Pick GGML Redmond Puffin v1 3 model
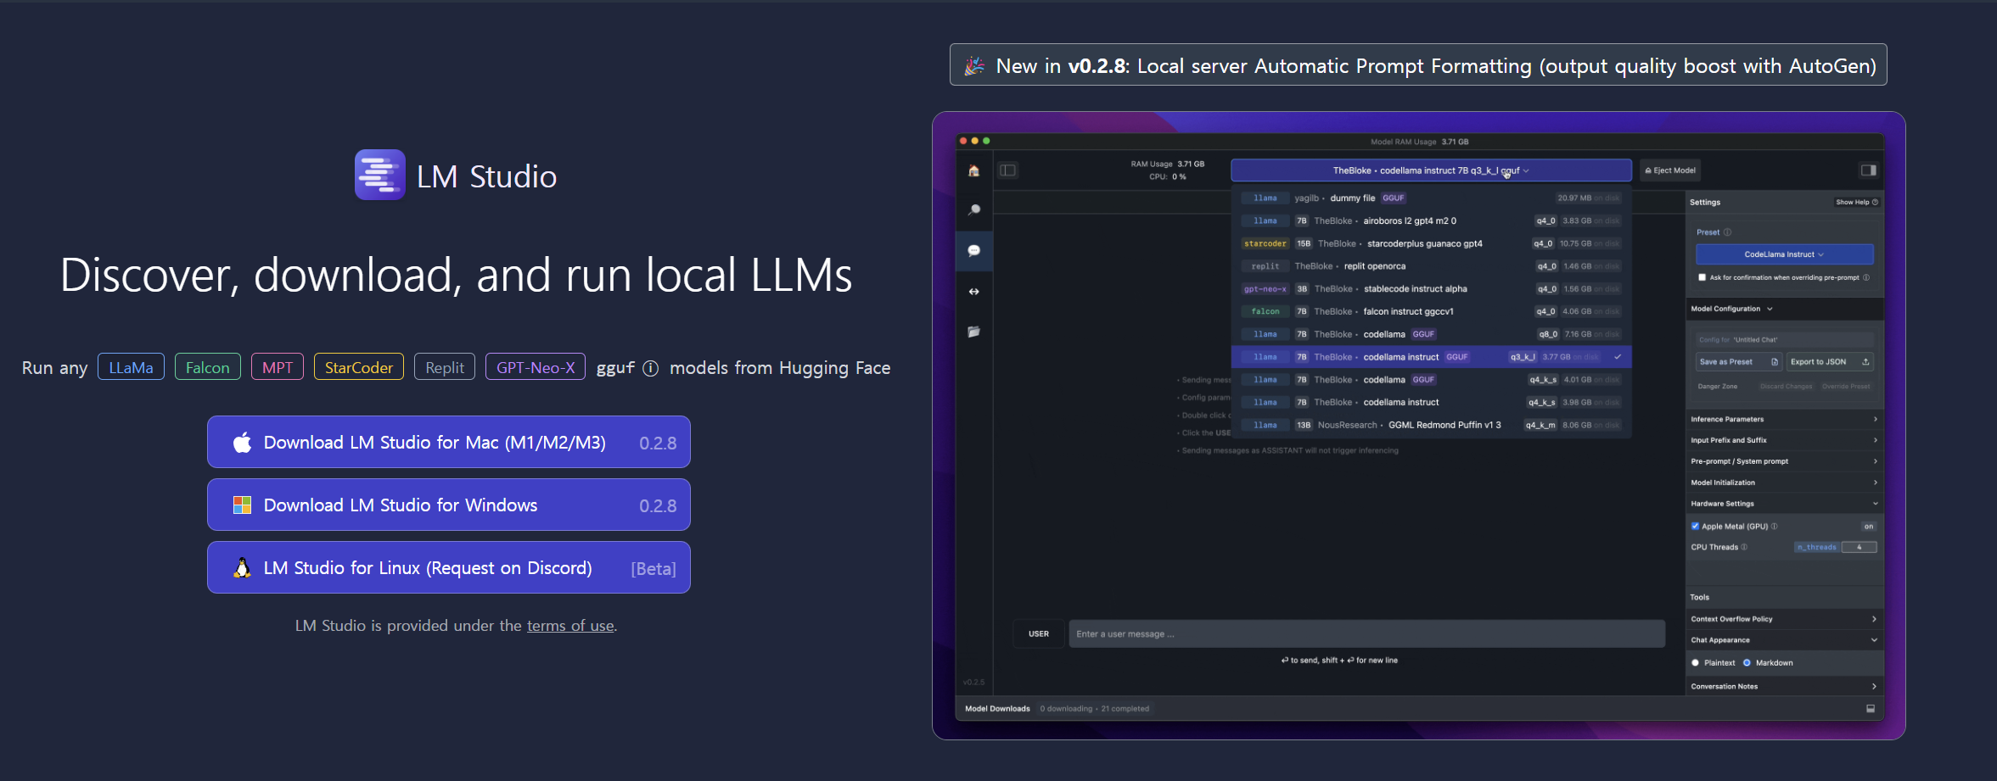The height and width of the screenshot is (781, 1997). point(1431,426)
